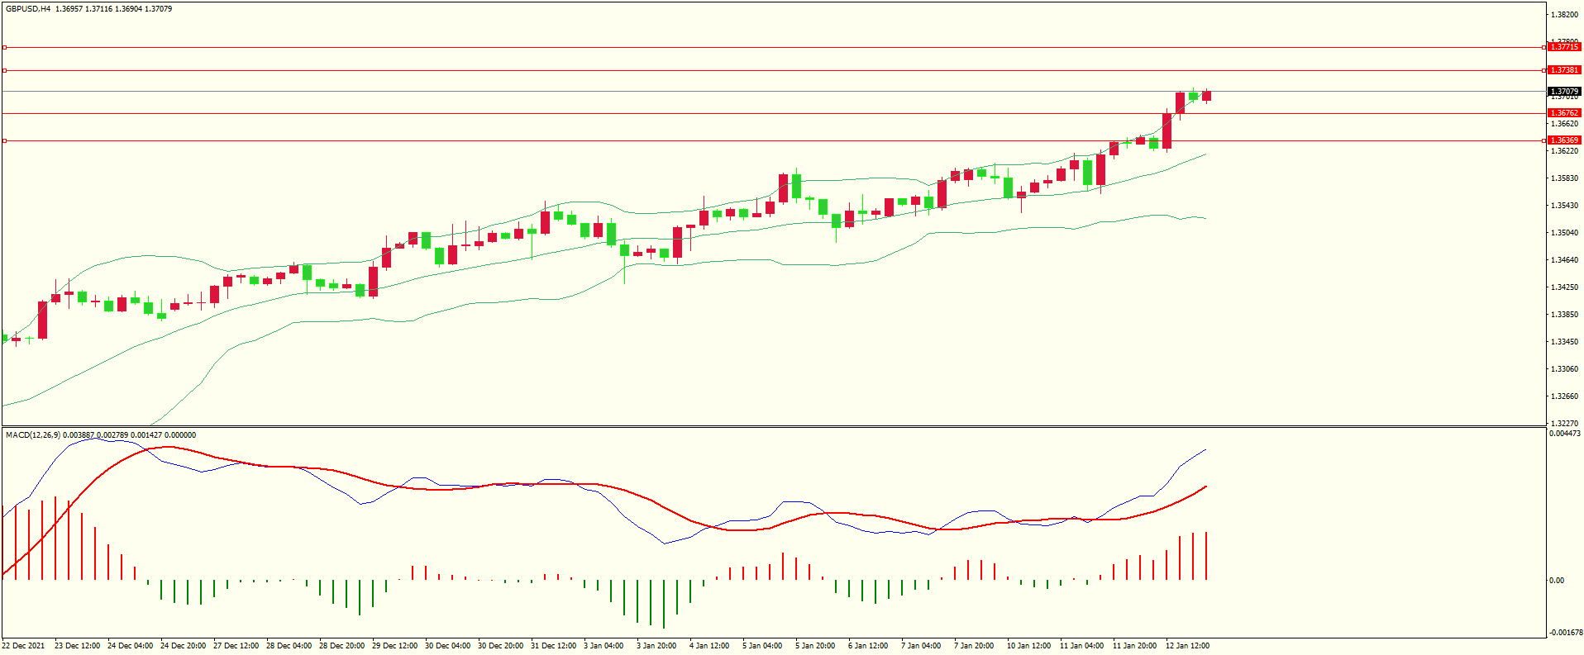Select the latest red candle on the chart
The width and height of the screenshot is (1584, 655).
tap(1207, 96)
